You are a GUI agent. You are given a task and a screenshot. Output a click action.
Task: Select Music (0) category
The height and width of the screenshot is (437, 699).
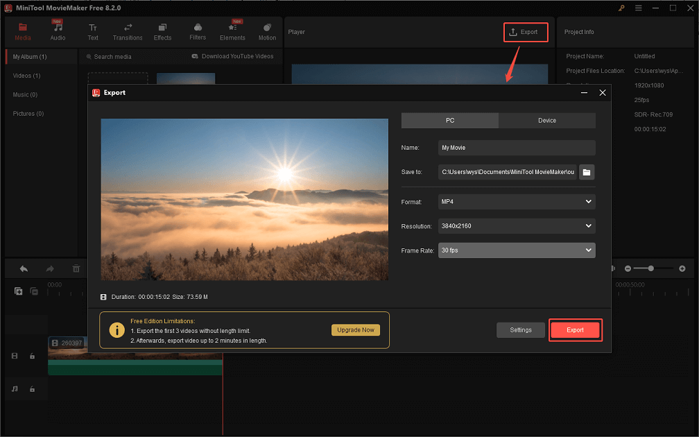[x=25, y=94]
